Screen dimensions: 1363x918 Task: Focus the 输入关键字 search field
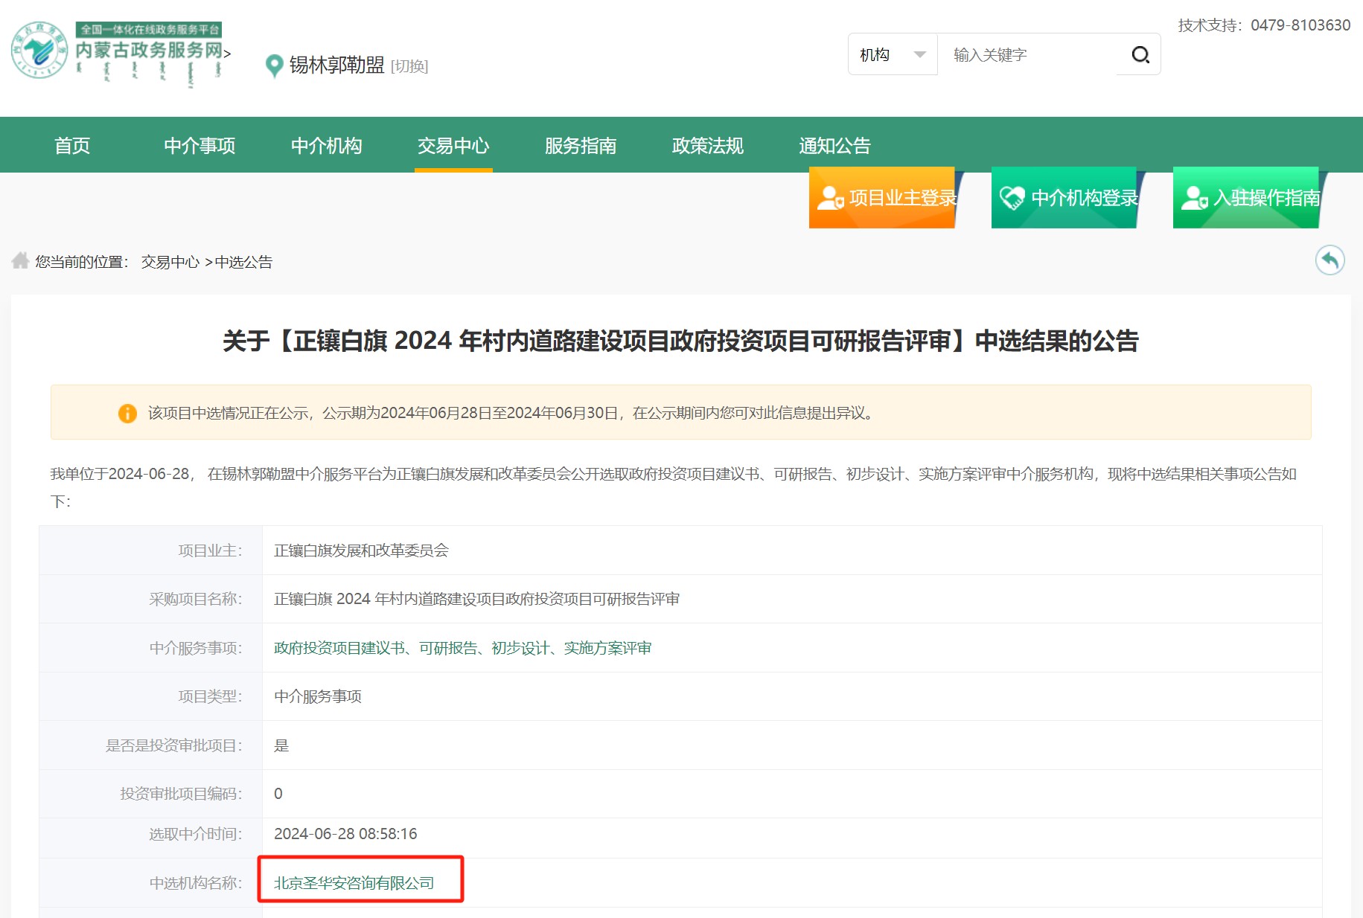pos(1027,54)
